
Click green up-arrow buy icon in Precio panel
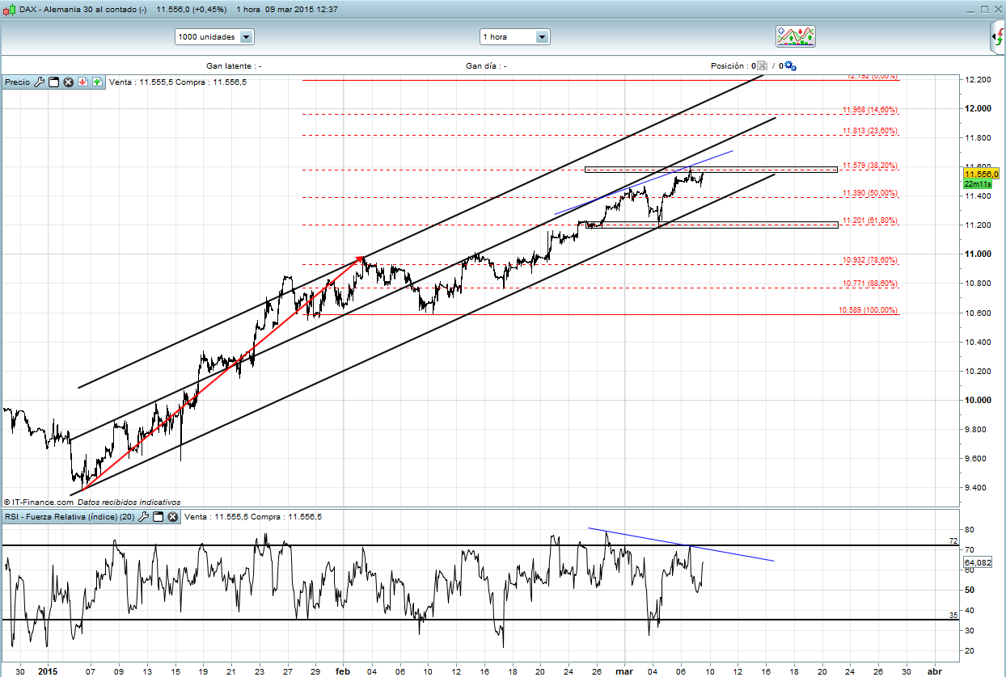(97, 82)
